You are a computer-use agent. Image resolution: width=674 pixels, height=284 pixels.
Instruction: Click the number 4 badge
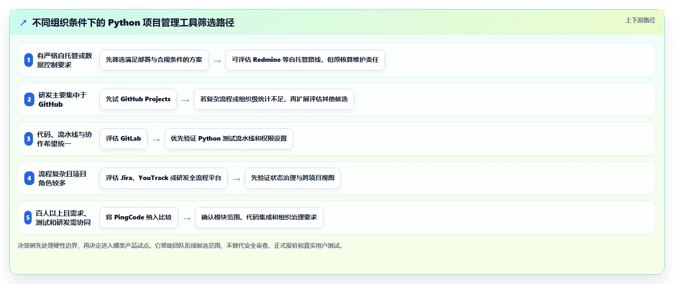click(x=29, y=178)
